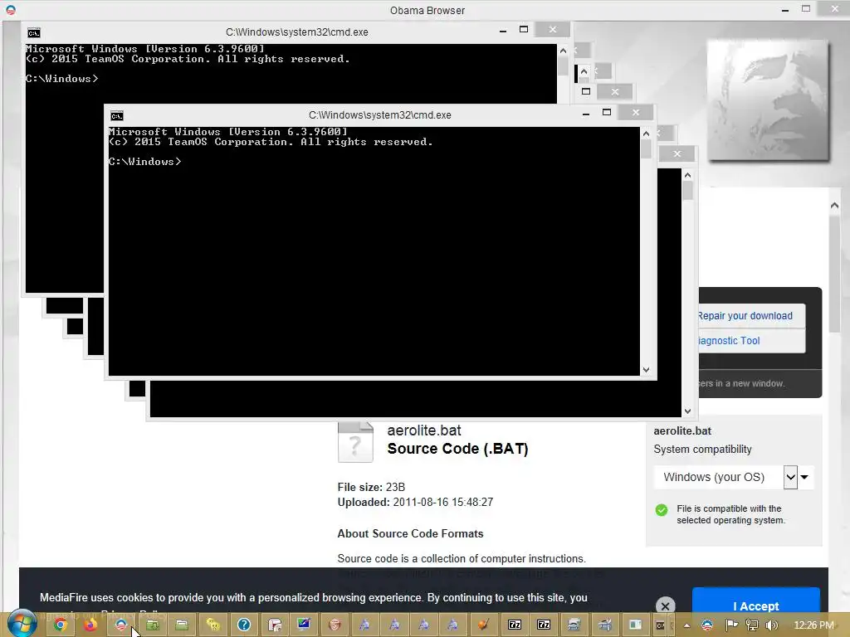Viewport: 850px width, 637px height.
Task: Dismiss the cookie notice with the X
Action: tap(665, 606)
